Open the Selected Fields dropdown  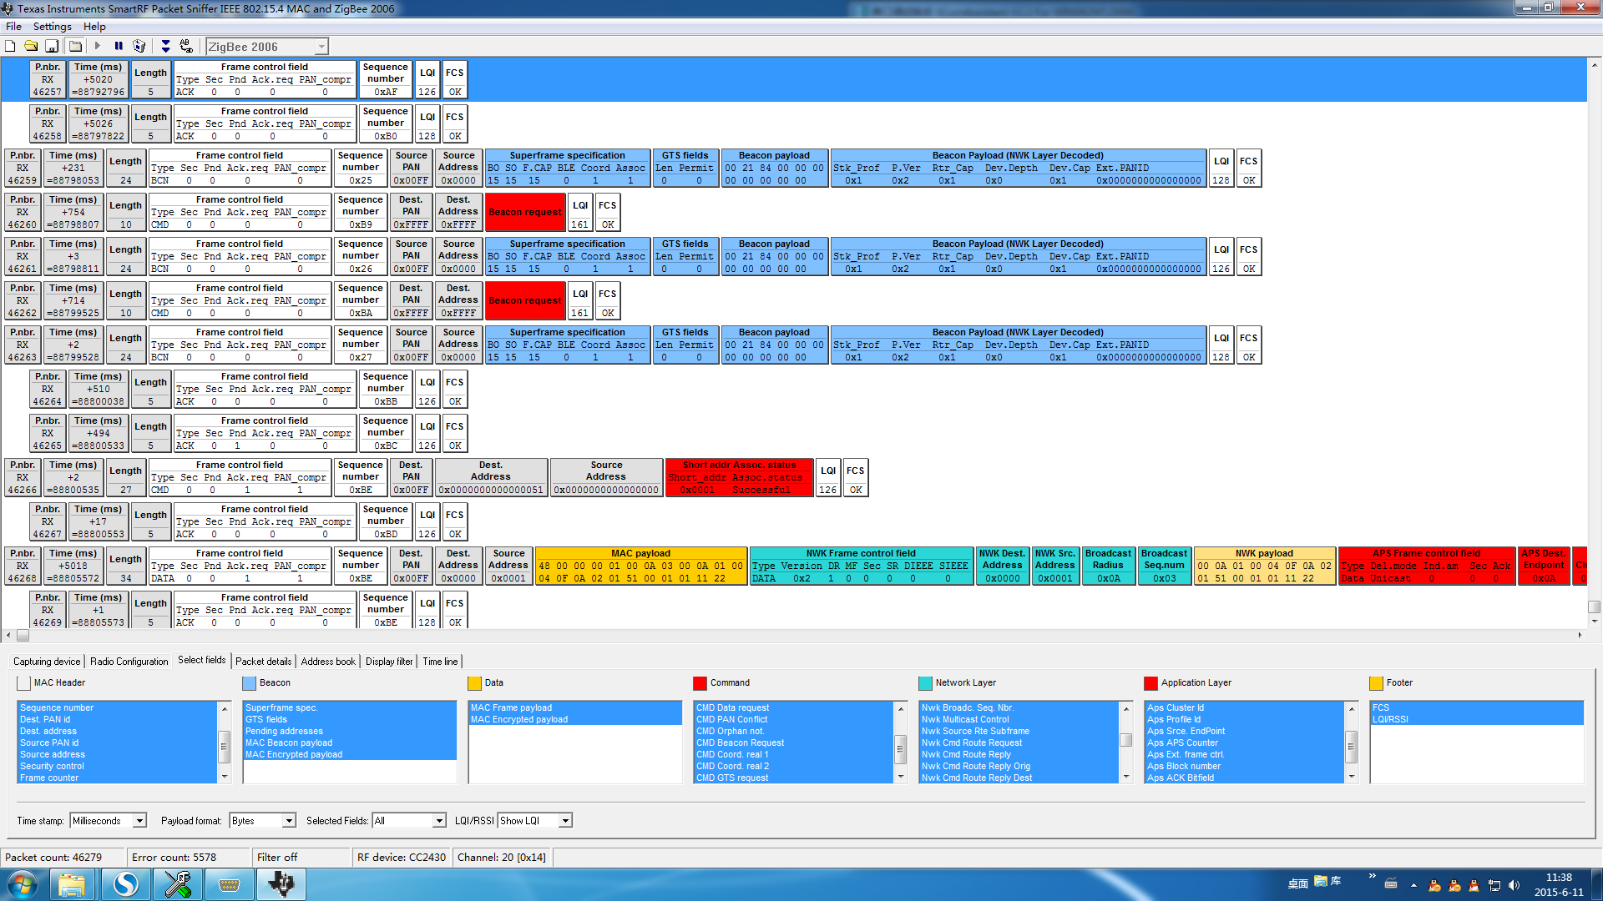pos(439,821)
